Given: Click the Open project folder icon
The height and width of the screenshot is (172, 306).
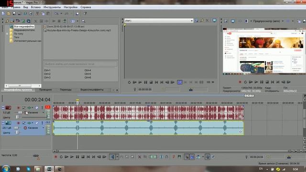Looking at the screenshot, I should point(9,13).
